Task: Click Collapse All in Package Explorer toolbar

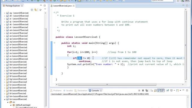Action: point(32,10)
